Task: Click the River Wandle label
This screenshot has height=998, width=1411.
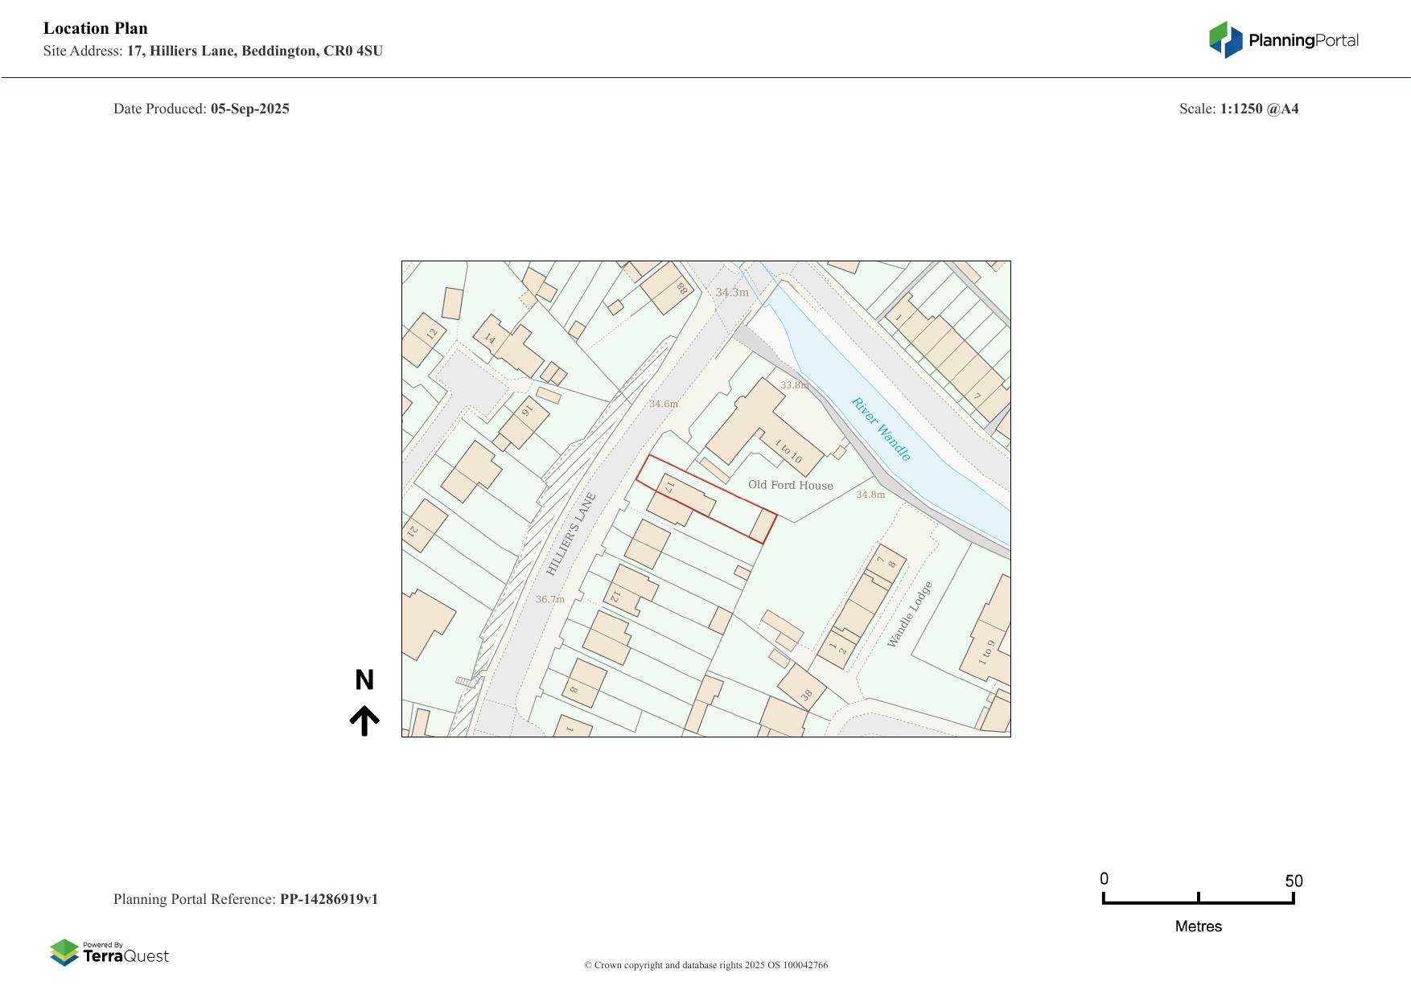Action: [x=881, y=429]
